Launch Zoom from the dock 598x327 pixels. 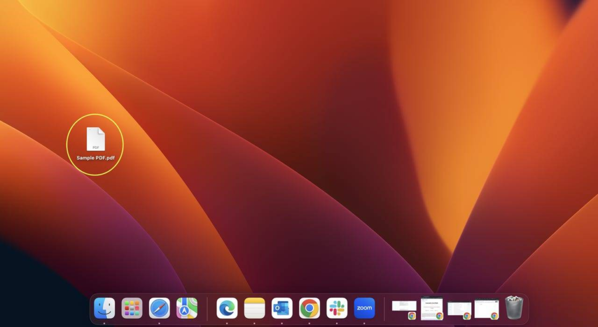pyautogui.click(x=364, y=308)
